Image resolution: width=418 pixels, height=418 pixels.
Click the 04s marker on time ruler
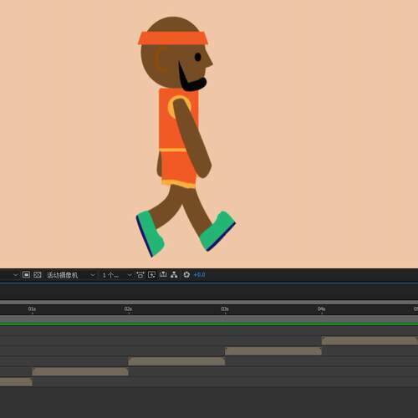[321, 308]
